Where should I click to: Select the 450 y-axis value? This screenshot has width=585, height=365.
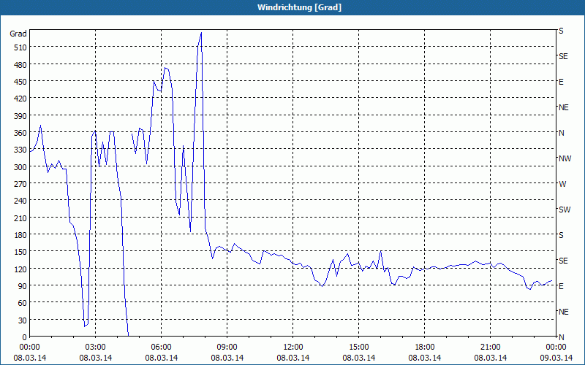pos(20,82)
